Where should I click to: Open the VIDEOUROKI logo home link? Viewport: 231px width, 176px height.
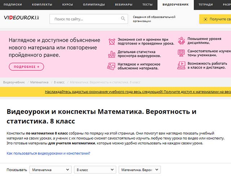22,18
